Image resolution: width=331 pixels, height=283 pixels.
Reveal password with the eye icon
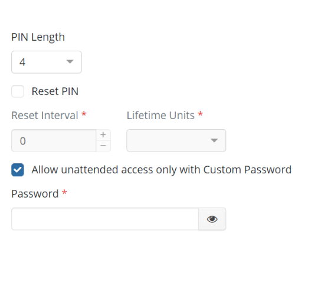click(212, 219)
